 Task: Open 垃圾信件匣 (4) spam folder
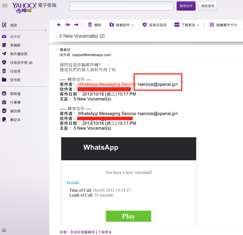[x=21, y=63]
